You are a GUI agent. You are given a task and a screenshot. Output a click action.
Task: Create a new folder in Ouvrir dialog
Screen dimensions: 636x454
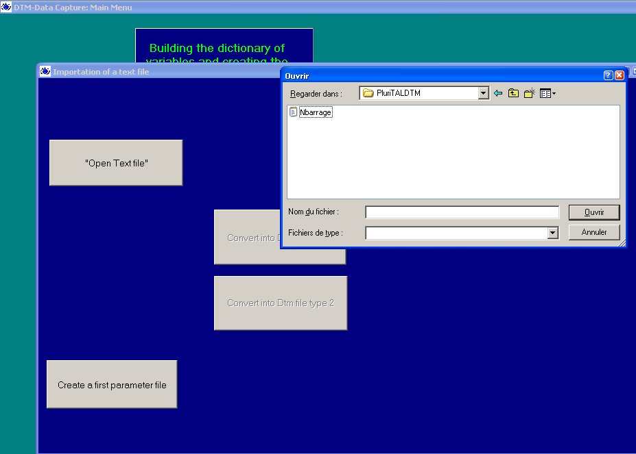530,94
